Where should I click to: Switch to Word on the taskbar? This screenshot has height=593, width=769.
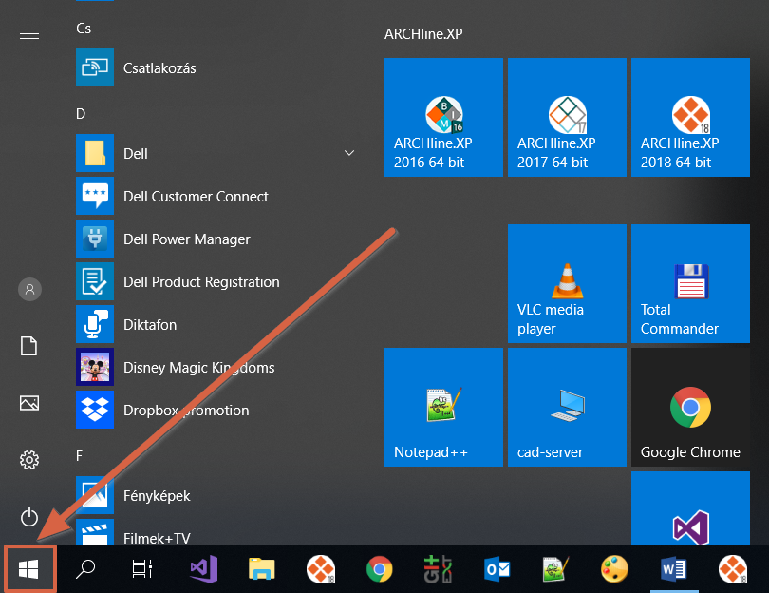coord(674,569)
